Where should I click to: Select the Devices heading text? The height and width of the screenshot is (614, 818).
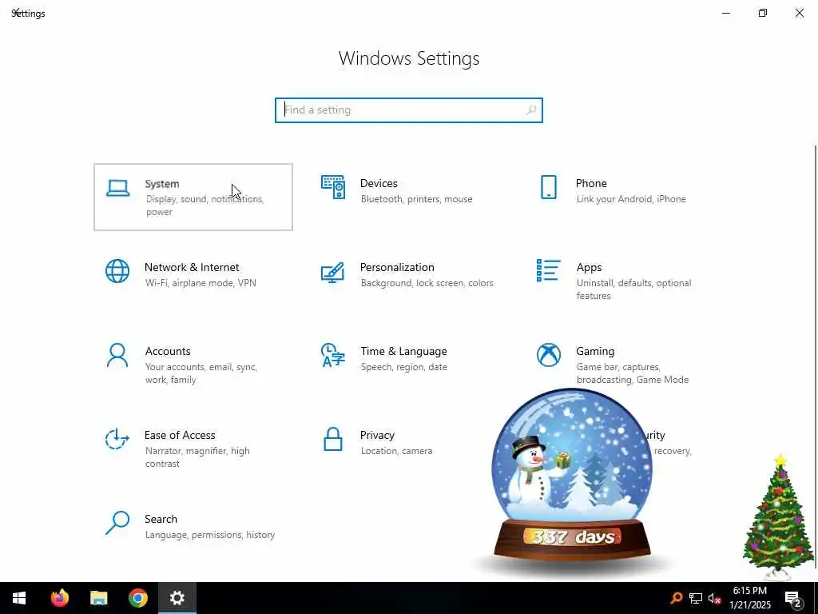379,183
